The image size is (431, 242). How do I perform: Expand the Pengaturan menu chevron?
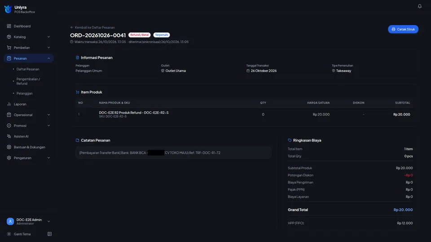pyautogui.click(x=48, y=158)
